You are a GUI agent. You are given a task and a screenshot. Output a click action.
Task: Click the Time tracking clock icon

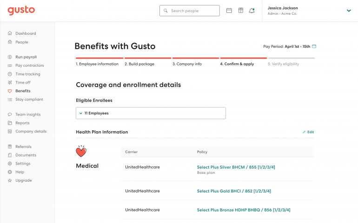[x=10, y=74]
